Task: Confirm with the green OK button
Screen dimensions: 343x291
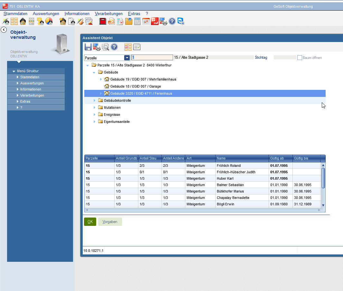Action: tap(90, 222)
